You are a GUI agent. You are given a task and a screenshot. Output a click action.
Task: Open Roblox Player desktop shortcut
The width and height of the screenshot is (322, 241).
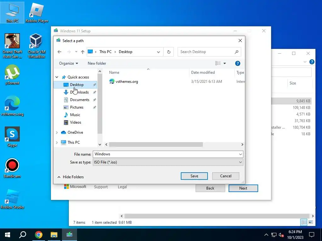coord(37,13)
